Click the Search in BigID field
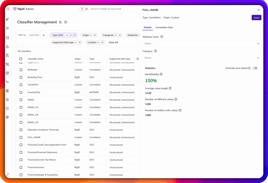Viewport: 268px width, 183px height. (x=113, y=9)
